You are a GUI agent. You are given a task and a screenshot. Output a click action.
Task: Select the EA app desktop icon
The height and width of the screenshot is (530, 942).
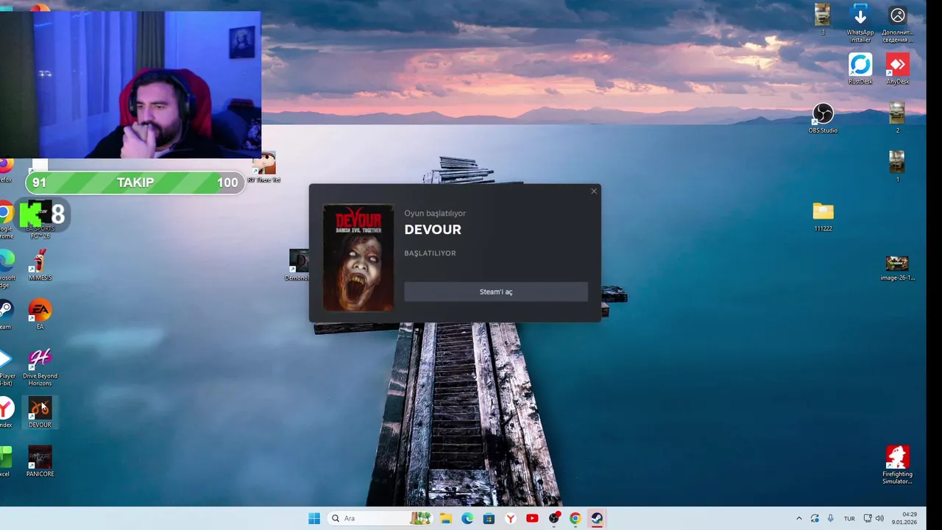click(40, 314)
